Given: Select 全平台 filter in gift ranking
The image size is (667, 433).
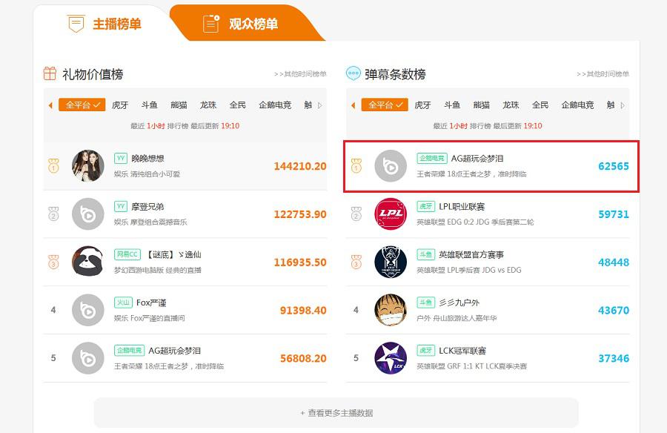Looking at the screenshot, I should point(82,105).
